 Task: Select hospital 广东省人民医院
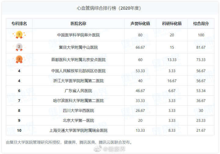(78, 91)
